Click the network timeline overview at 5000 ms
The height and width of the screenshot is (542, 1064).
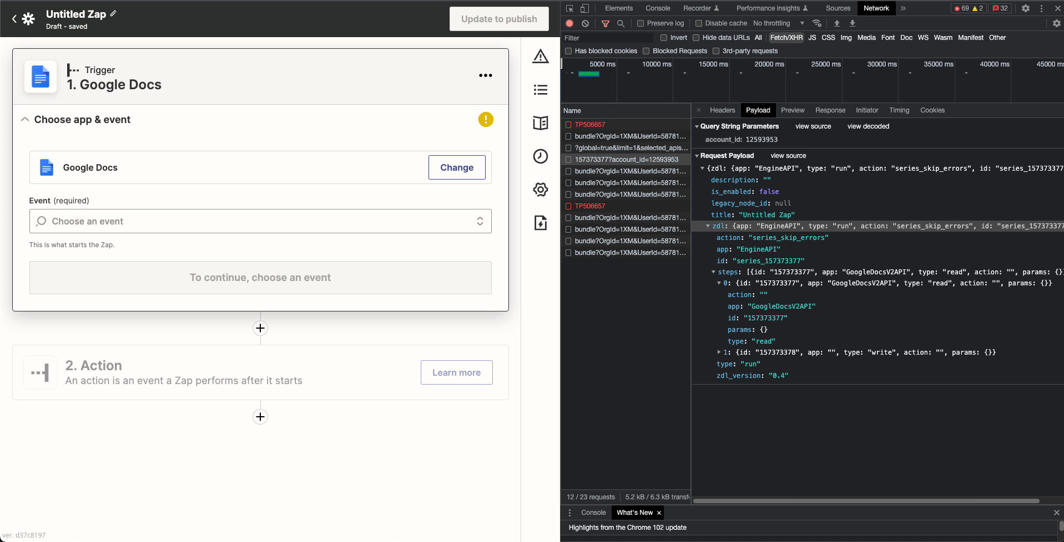(x=602, y=64)
